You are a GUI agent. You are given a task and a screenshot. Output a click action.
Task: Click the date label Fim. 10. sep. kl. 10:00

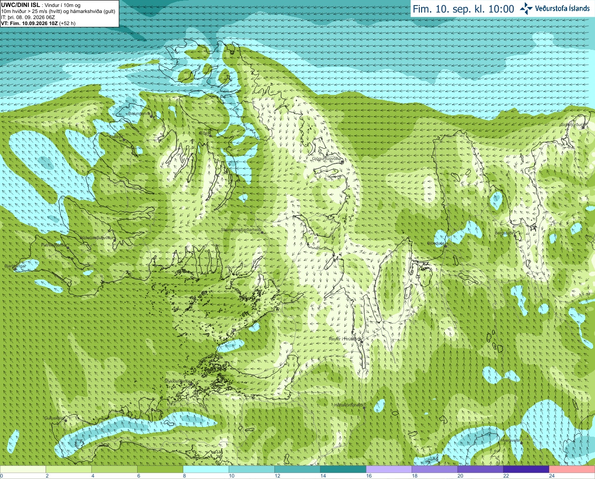coord(463,9)
